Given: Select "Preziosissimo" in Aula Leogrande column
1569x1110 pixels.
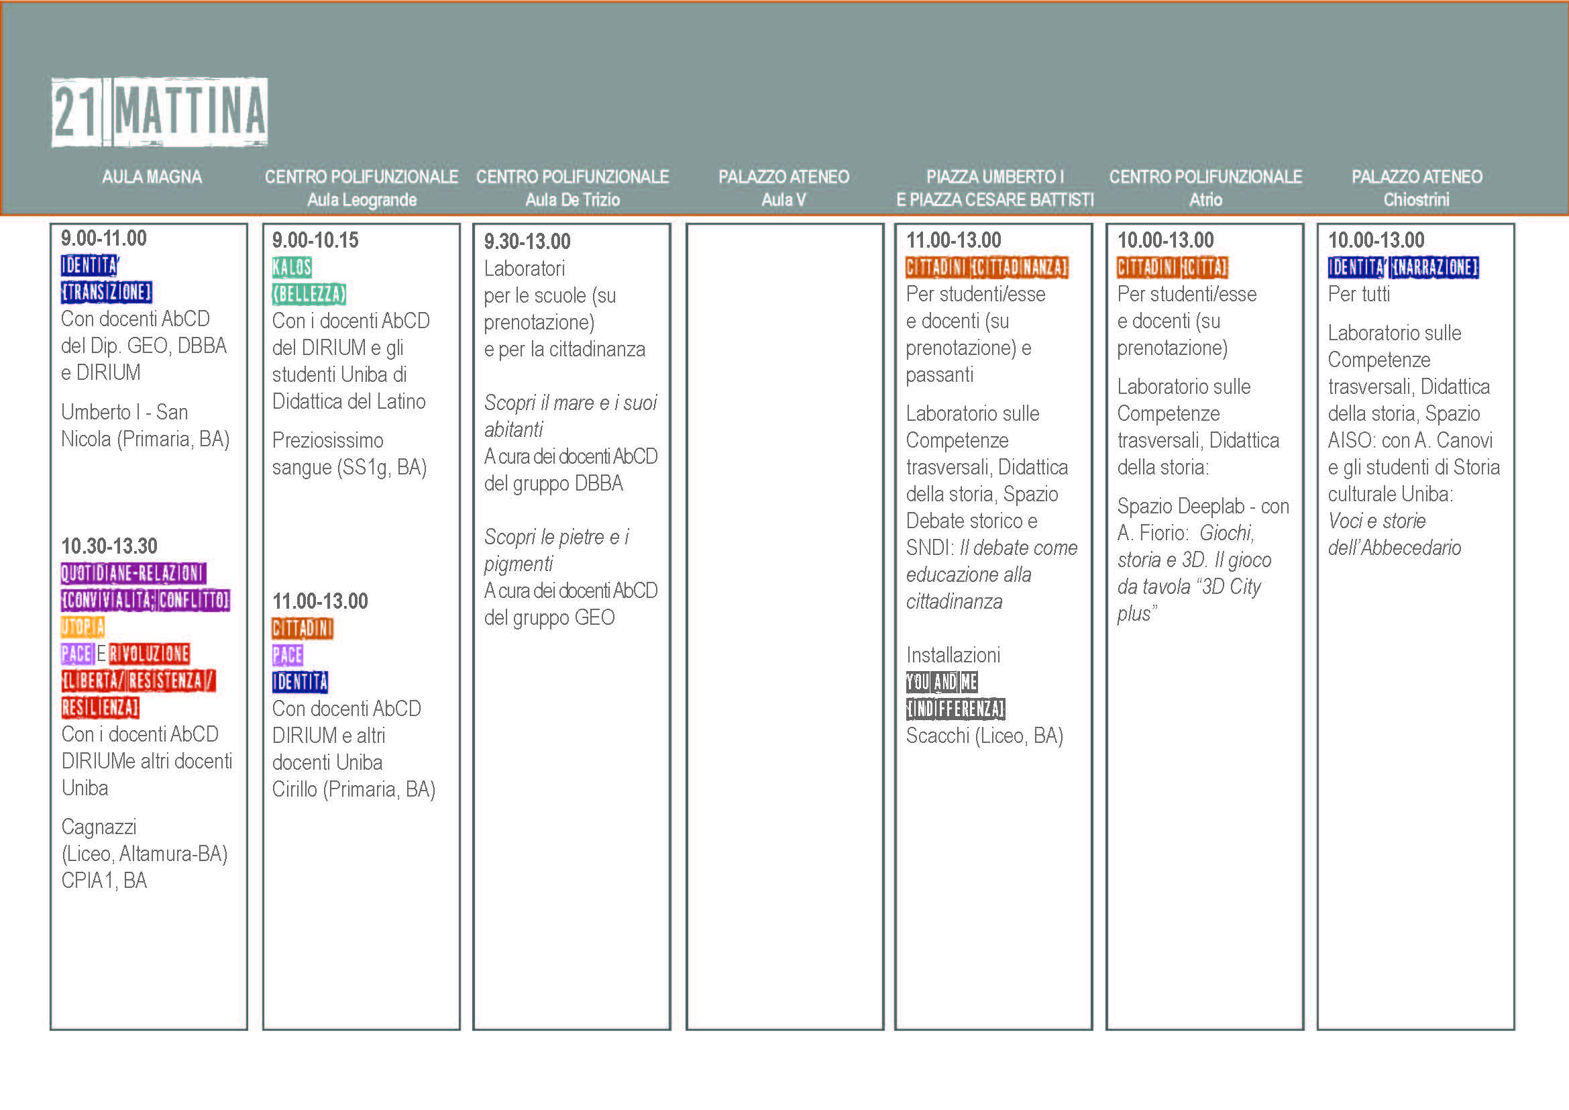Looking at the screenshot, I should pos(327,441).
